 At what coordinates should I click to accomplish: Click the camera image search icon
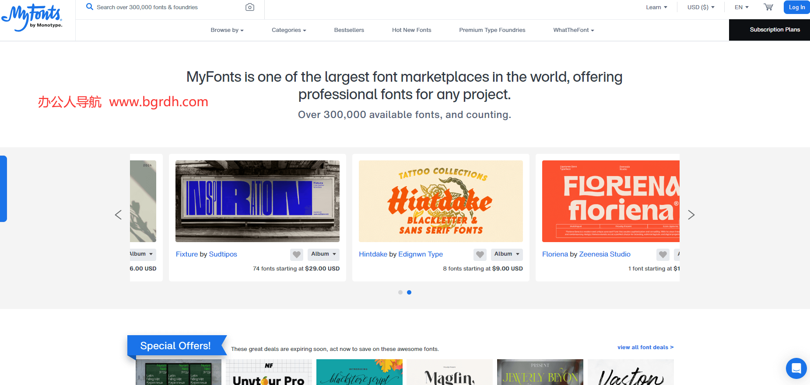(x=249, y=7)
